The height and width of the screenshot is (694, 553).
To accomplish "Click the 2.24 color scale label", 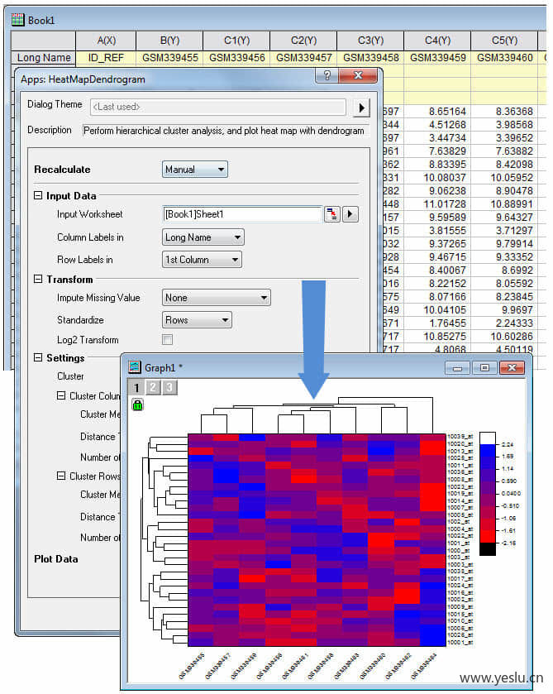I will click(508, 444).
